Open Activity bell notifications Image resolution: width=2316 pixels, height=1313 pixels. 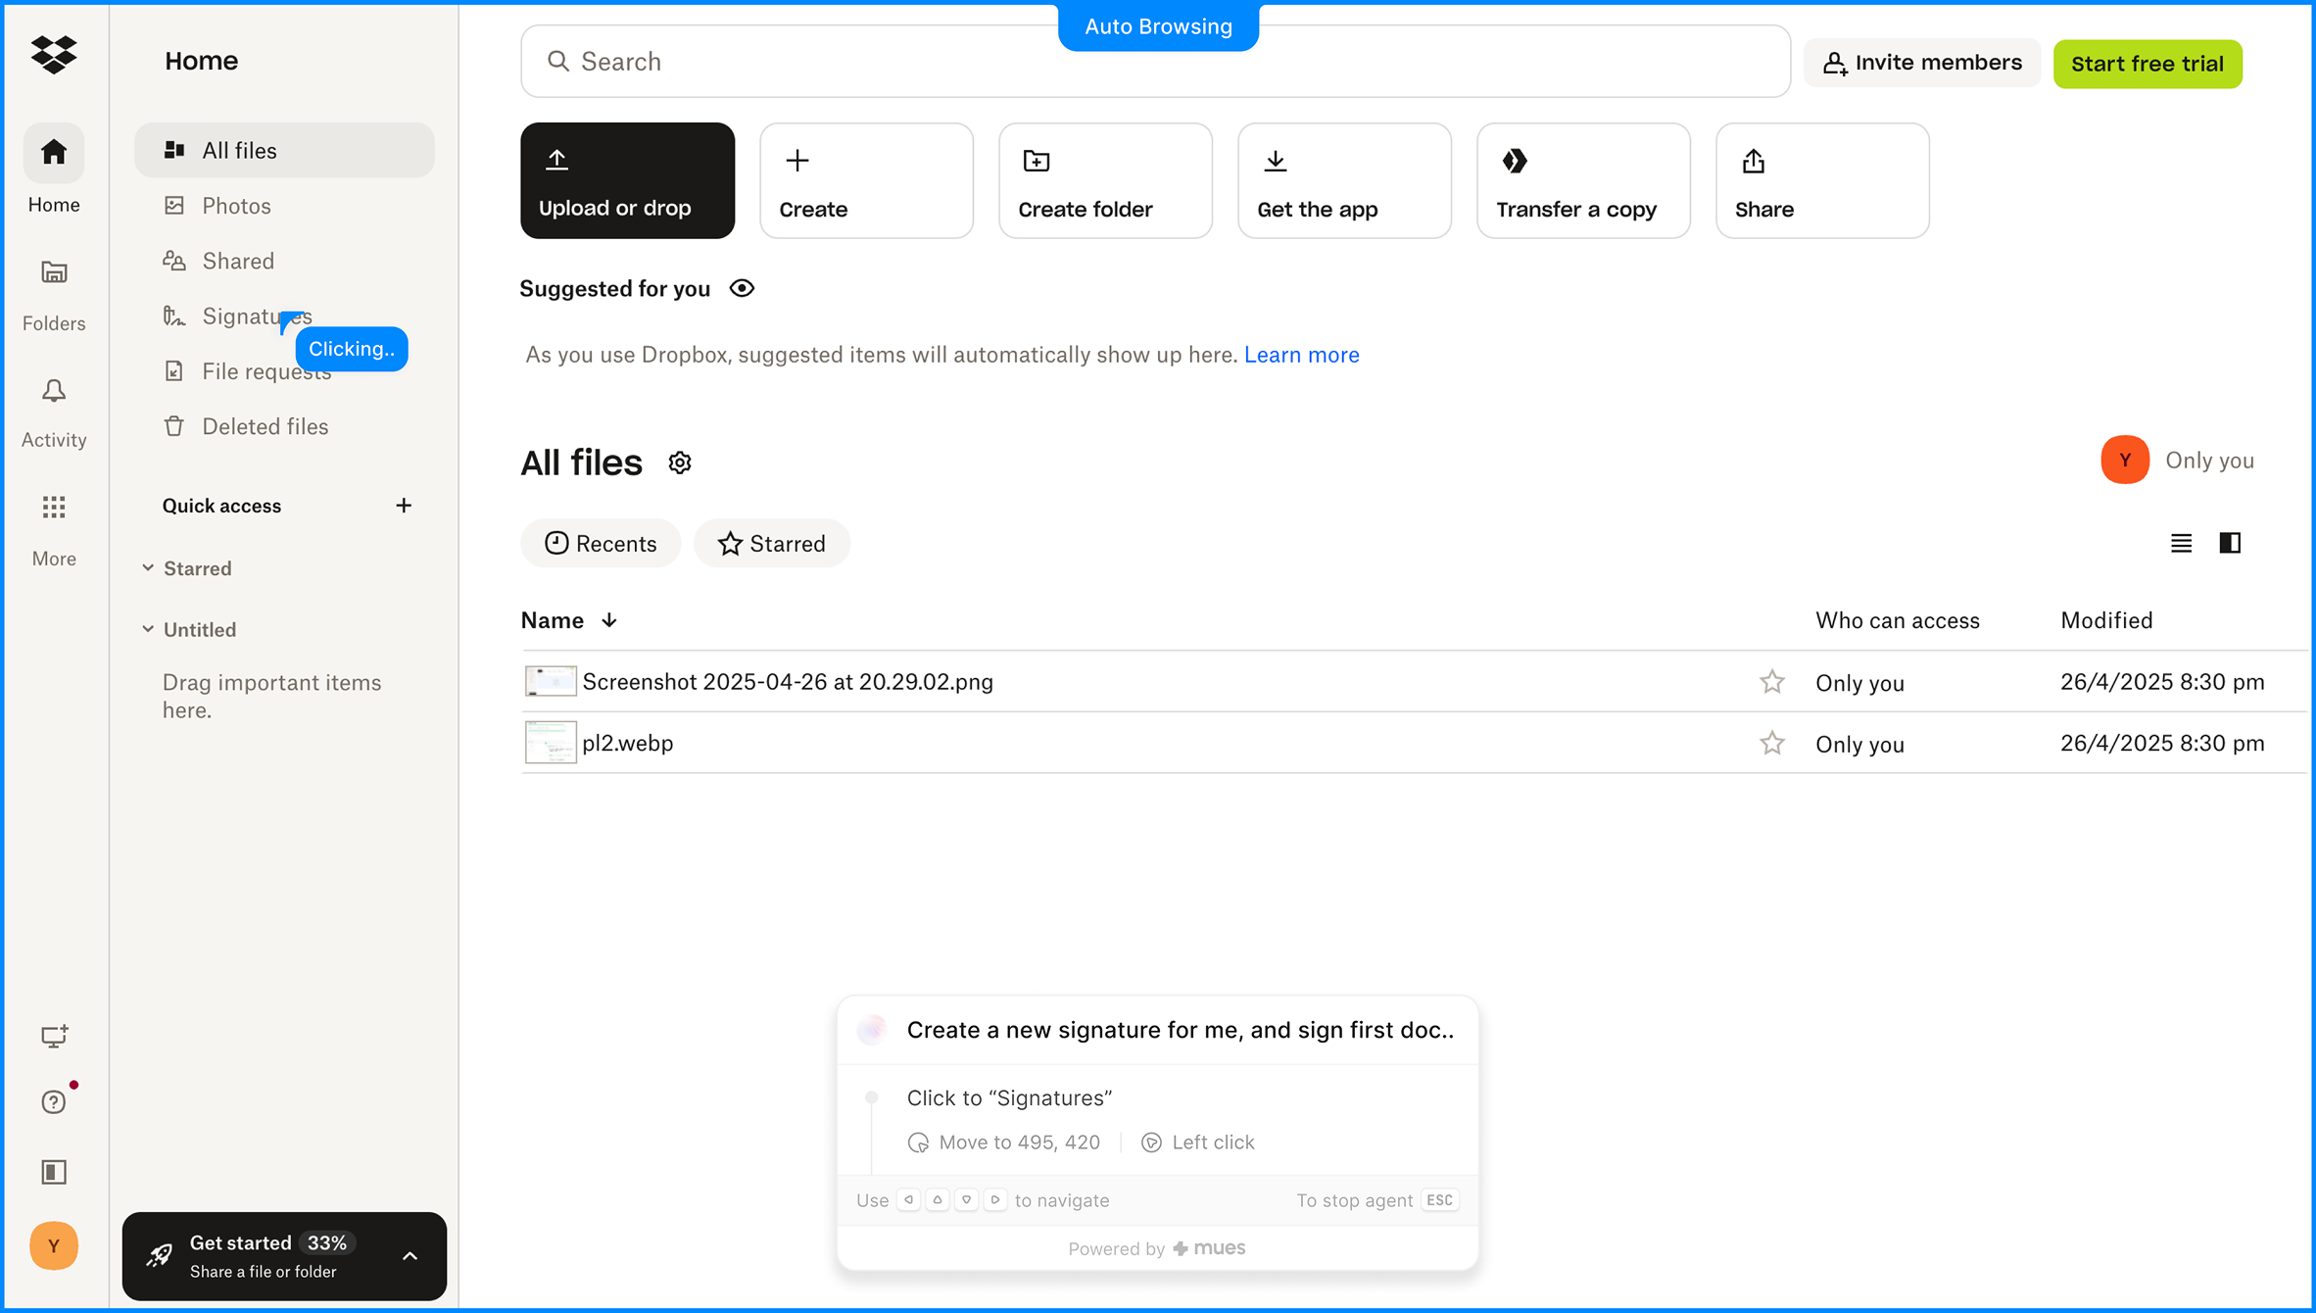click(54, 392)
